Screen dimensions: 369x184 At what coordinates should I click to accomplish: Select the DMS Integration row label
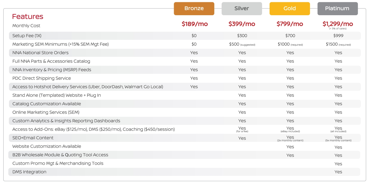29,172
